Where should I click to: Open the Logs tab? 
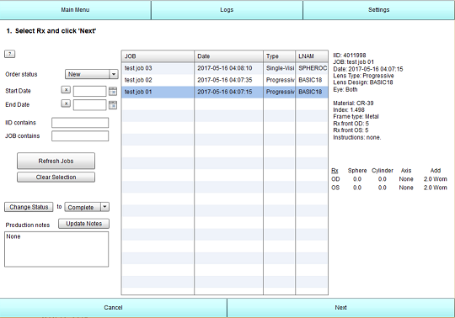pos(227,10)
